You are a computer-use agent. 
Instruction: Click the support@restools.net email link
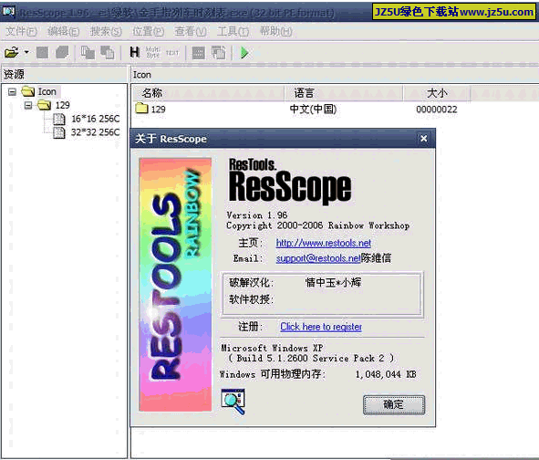coord(318,258)
